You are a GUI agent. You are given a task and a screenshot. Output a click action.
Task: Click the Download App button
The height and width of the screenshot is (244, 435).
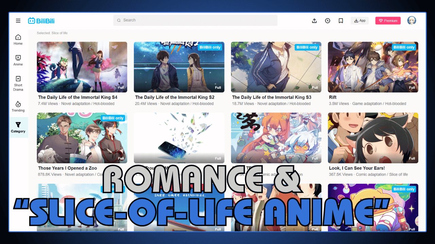360,20
